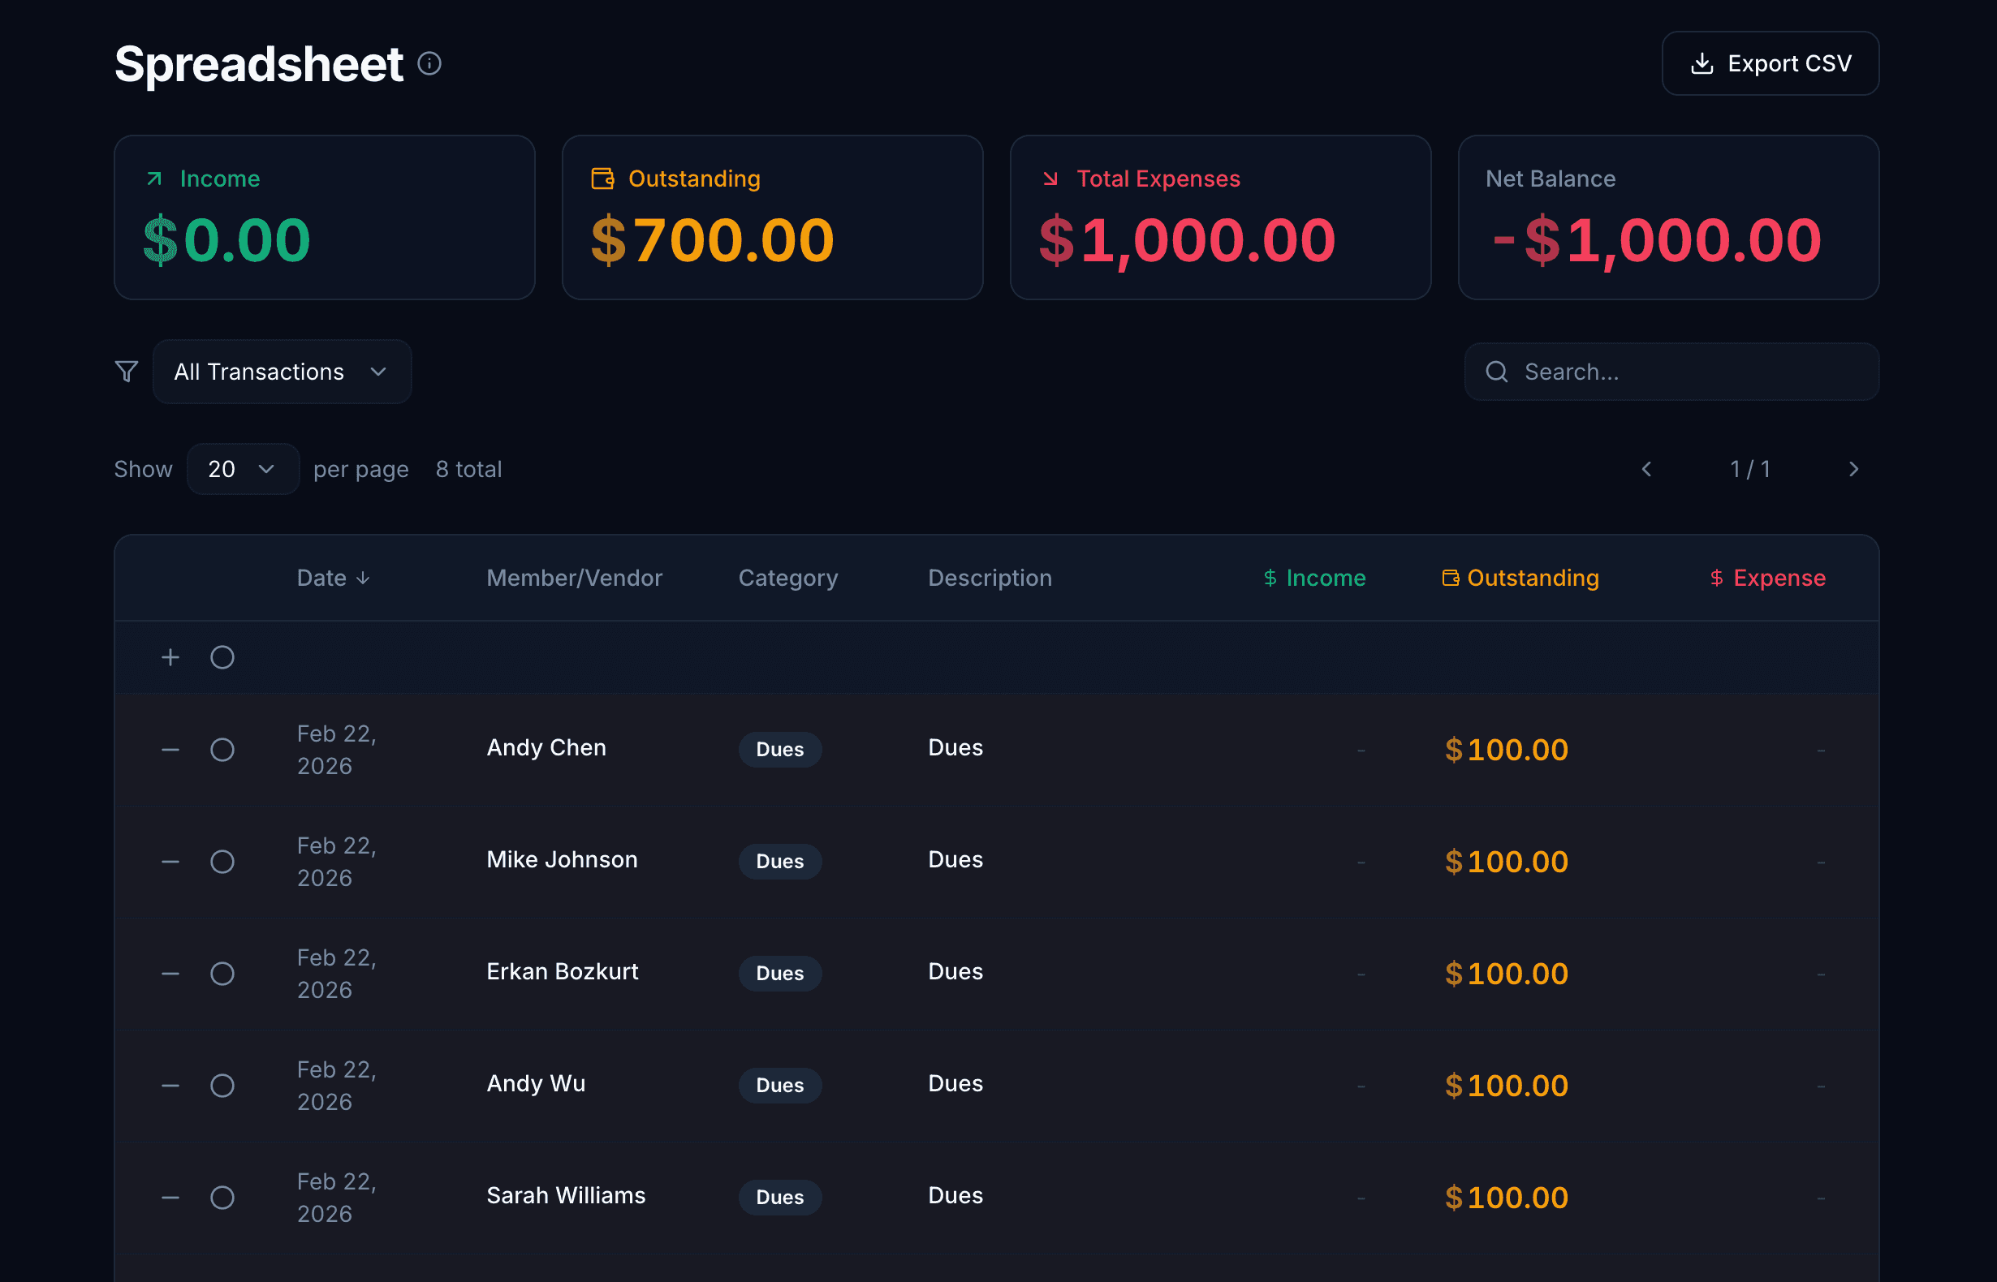
Task: Click the plus icon to add row
Action: click(x=170, y=658)
